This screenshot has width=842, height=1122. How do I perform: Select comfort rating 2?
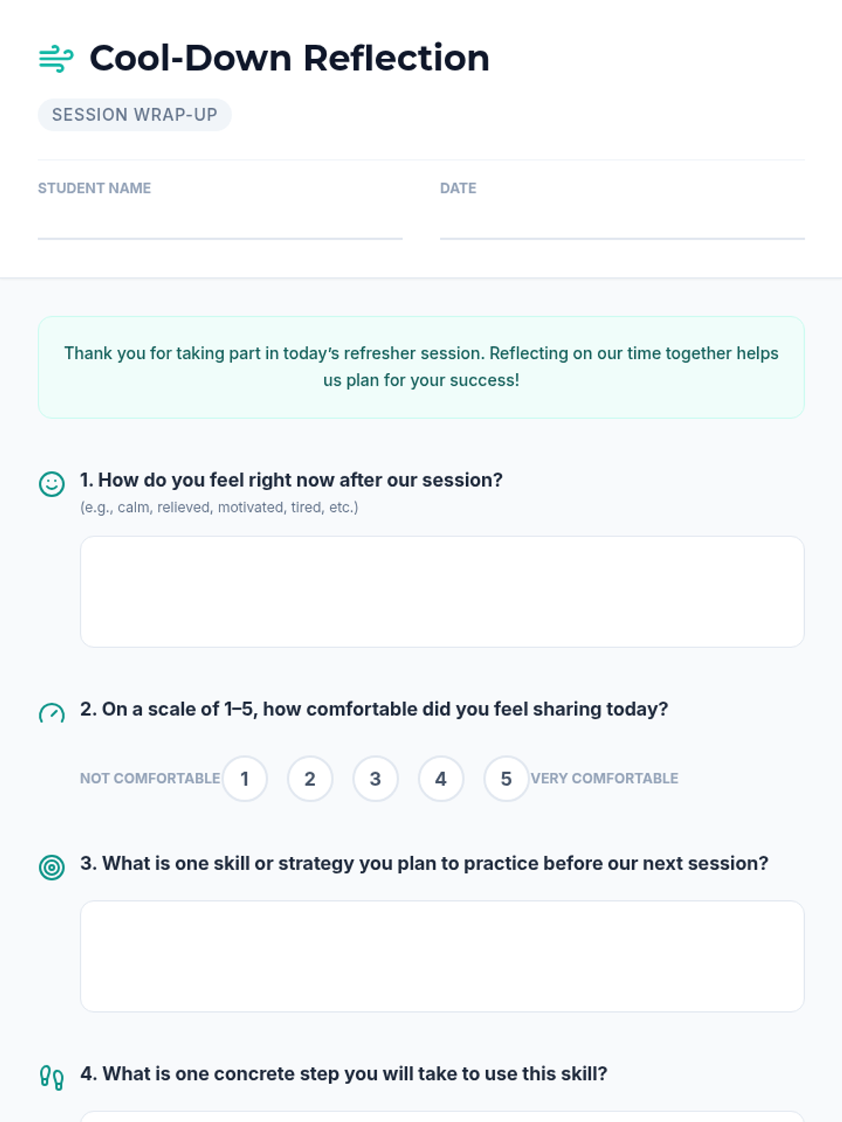click(310, 778)
